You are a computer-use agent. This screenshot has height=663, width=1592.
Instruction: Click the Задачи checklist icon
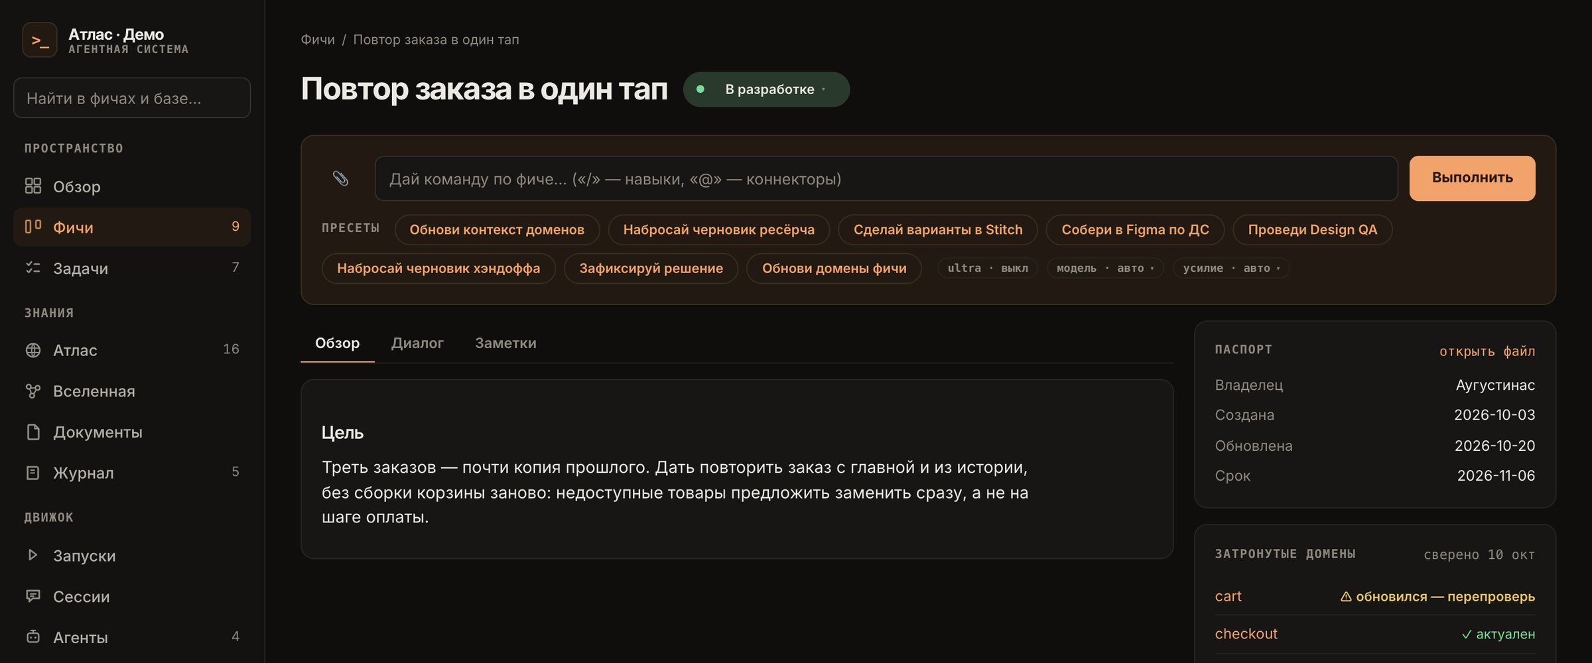(x=33, y=268)
